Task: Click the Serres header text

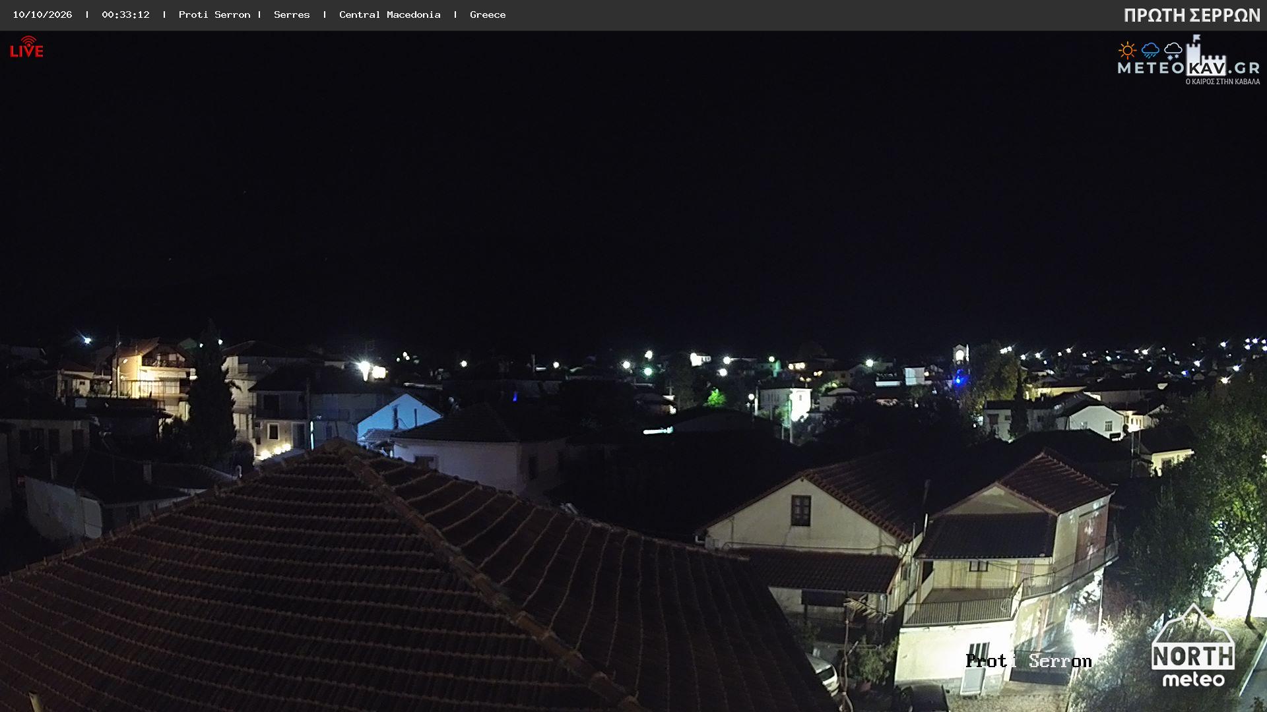Action: 292,15
